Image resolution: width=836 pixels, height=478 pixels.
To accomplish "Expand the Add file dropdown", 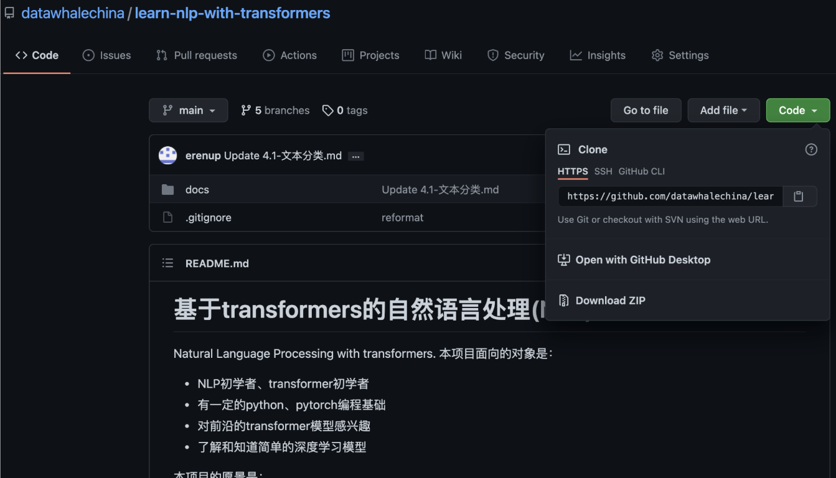I will tap(723, 110).
